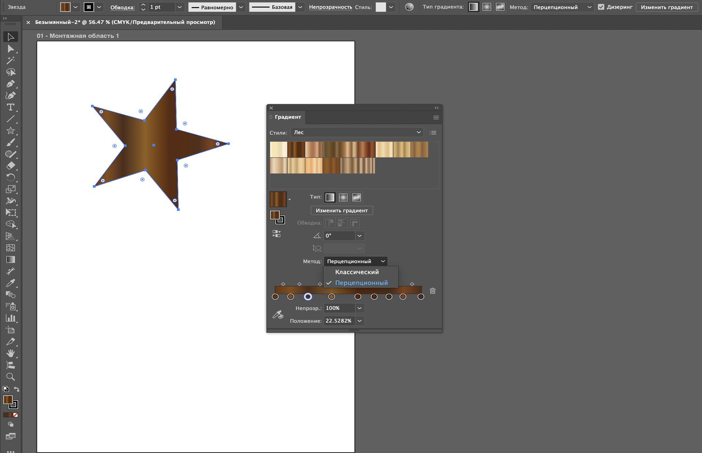Click first light beige gradient swatch
702x453 pixels.
278,149
